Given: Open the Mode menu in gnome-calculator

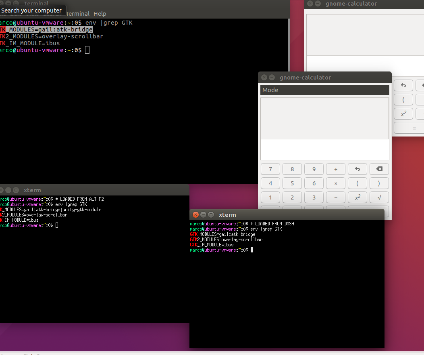Looking at the screenshot, I should pyautogui.click(x=270, y=90).
